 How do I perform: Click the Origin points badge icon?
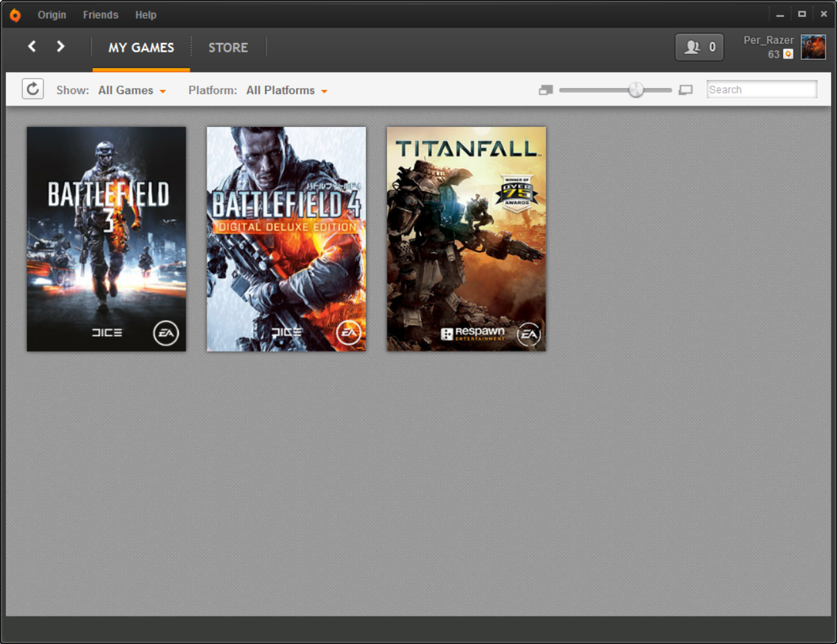[789, 54]
